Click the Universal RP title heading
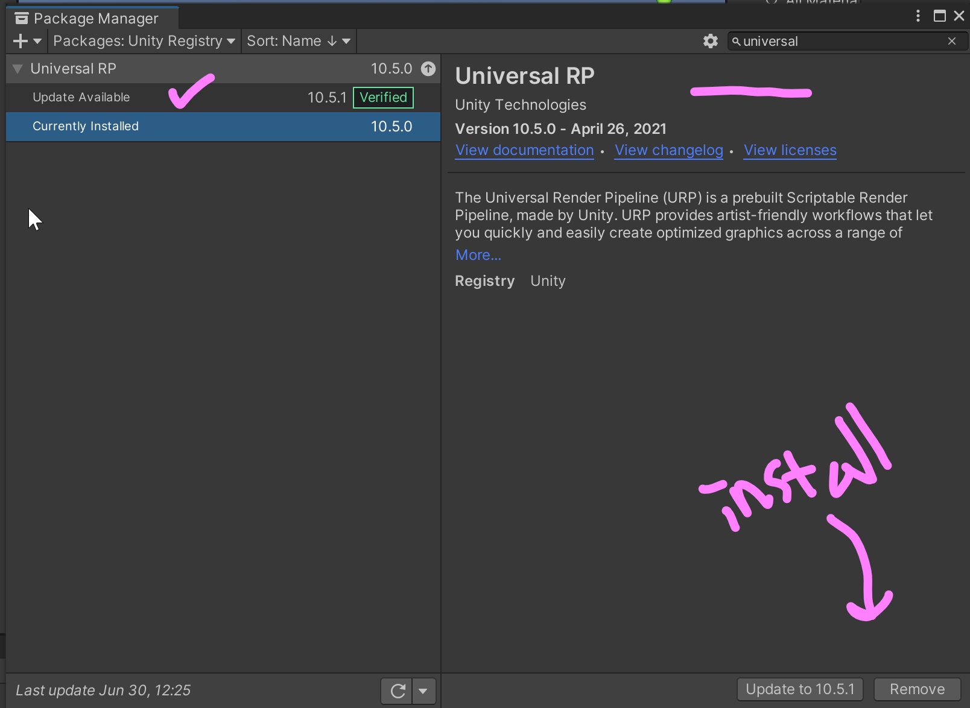This screenshot has width=970, height=708. tap(525, 76)
